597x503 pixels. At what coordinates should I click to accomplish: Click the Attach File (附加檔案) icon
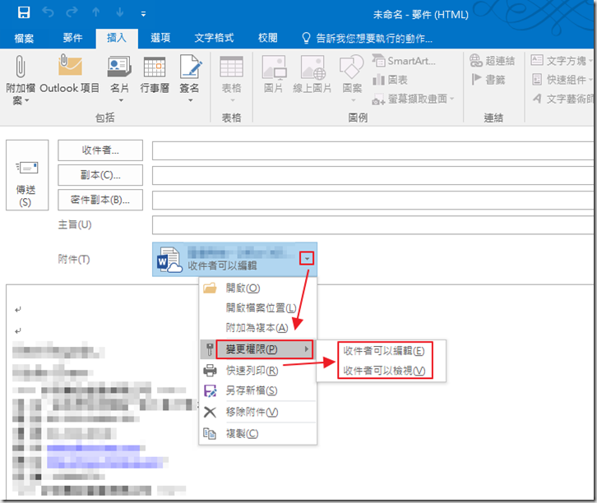point(21,67)
